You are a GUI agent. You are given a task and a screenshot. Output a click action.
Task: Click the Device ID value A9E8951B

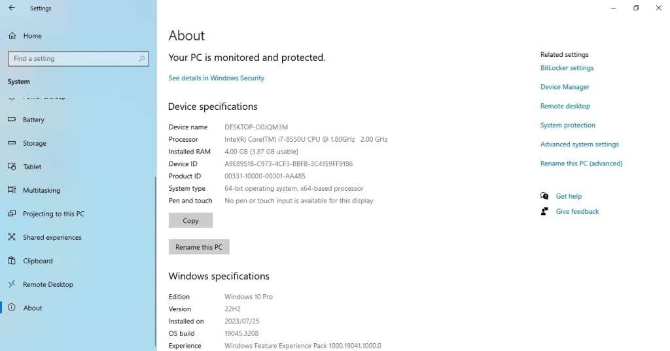coord(289,163)
